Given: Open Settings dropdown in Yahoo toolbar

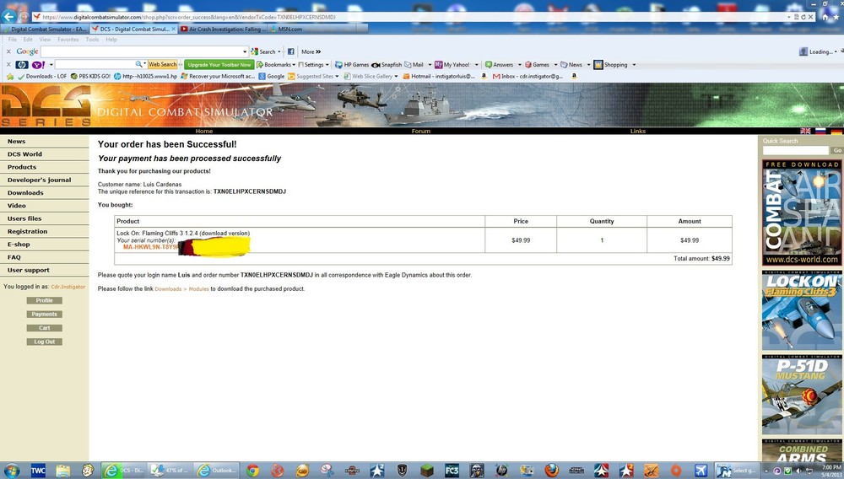Looking at the screenshot, I should [313, 64].
